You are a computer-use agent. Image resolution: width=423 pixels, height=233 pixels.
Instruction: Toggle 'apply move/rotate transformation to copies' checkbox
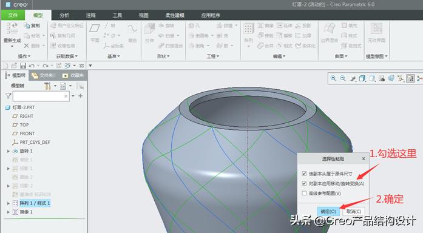point(304,183)
